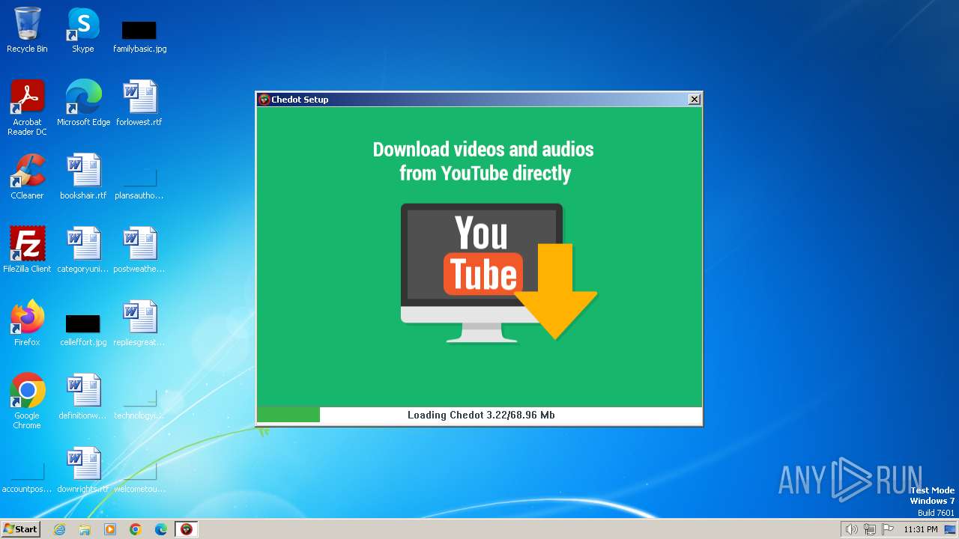Select the accountpos... desktop file
This screenshot has width=959, height=539.
coord(27,478)
